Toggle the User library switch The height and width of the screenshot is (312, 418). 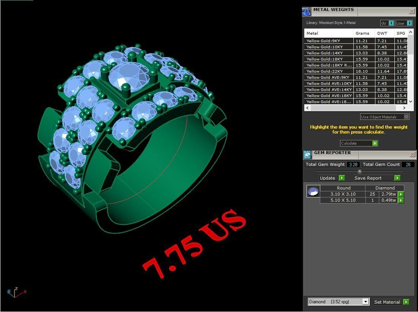tap(404, 23)
